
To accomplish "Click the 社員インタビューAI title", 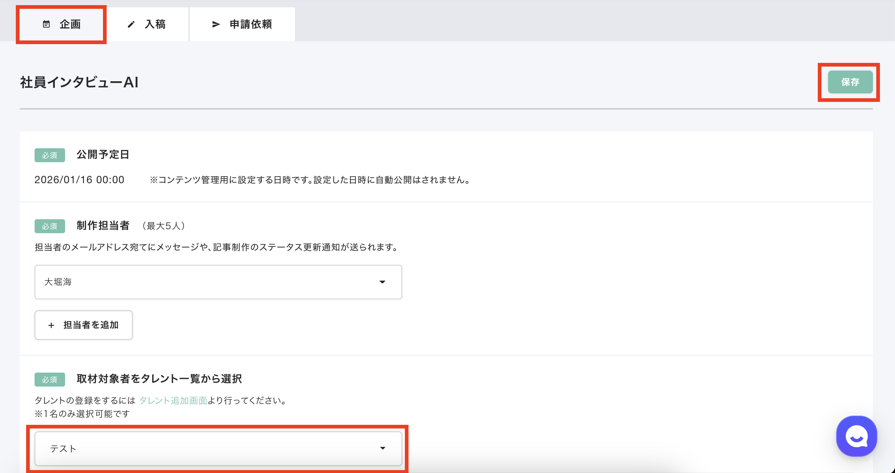I will [x=79, y=82].
